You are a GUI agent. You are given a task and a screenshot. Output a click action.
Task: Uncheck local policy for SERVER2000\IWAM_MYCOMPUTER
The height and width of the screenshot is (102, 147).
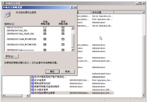coord(45,39)
